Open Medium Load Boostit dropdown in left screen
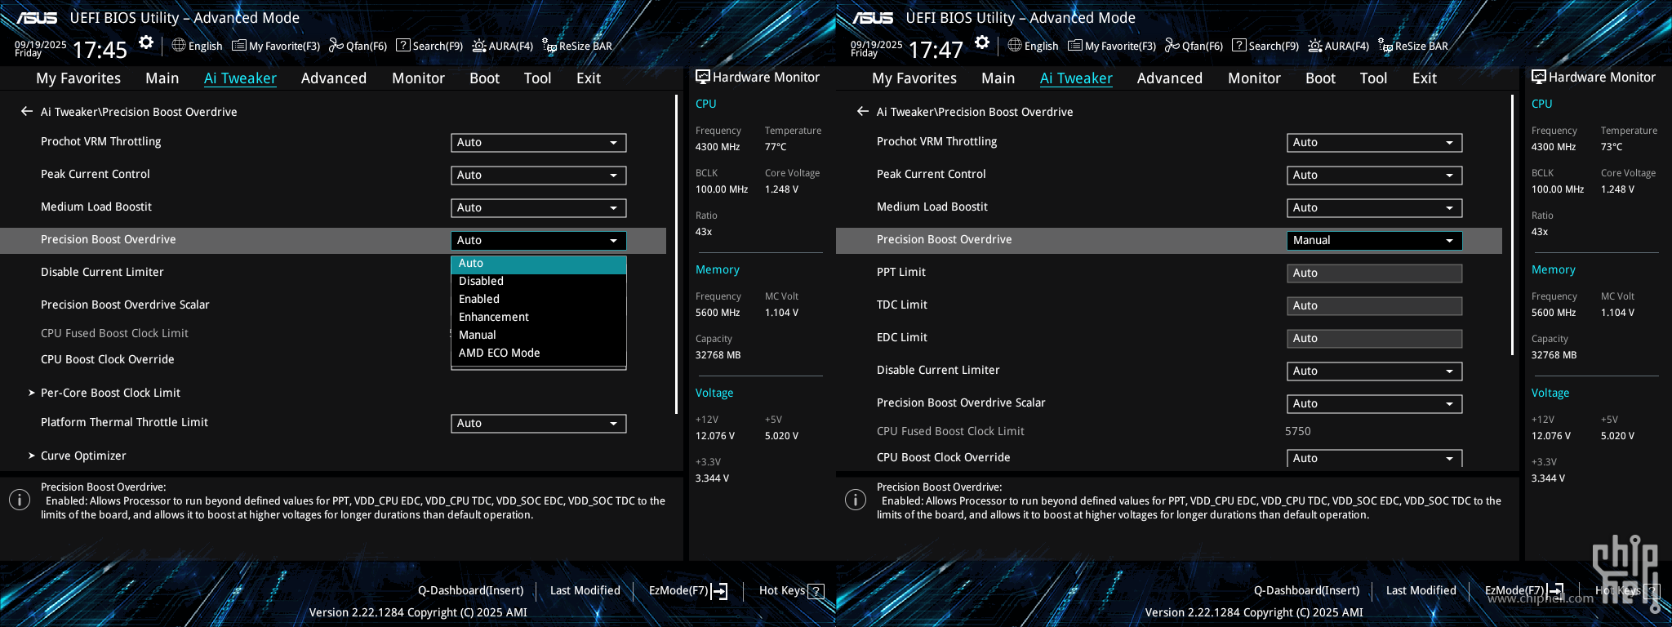The height and width of the screenshot is (627, 1672). coord(539,208)
